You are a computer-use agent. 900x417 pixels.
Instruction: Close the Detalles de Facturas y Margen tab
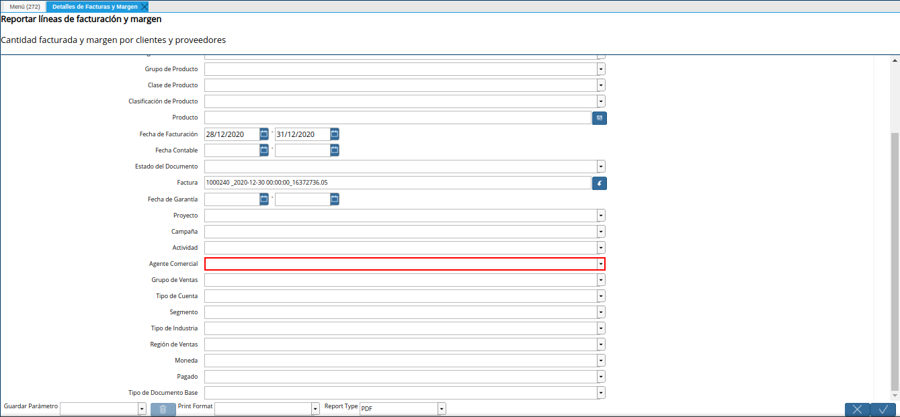point(145,6)
